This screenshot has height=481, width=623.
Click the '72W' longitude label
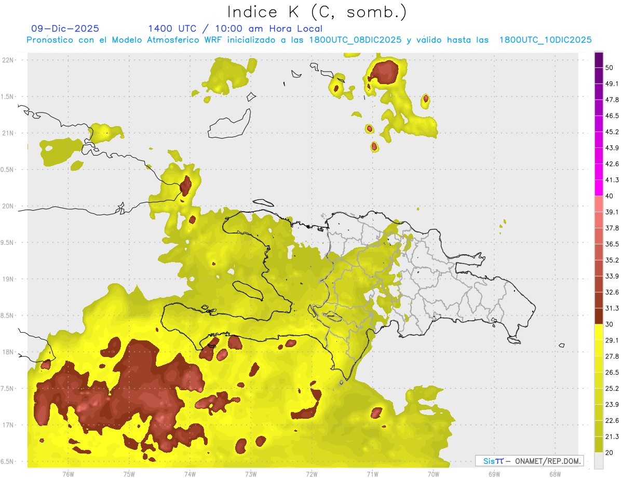(311, 474)
